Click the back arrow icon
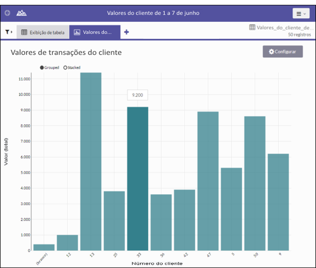The width and height of the screenshot is (316, 268). (7, 13)
